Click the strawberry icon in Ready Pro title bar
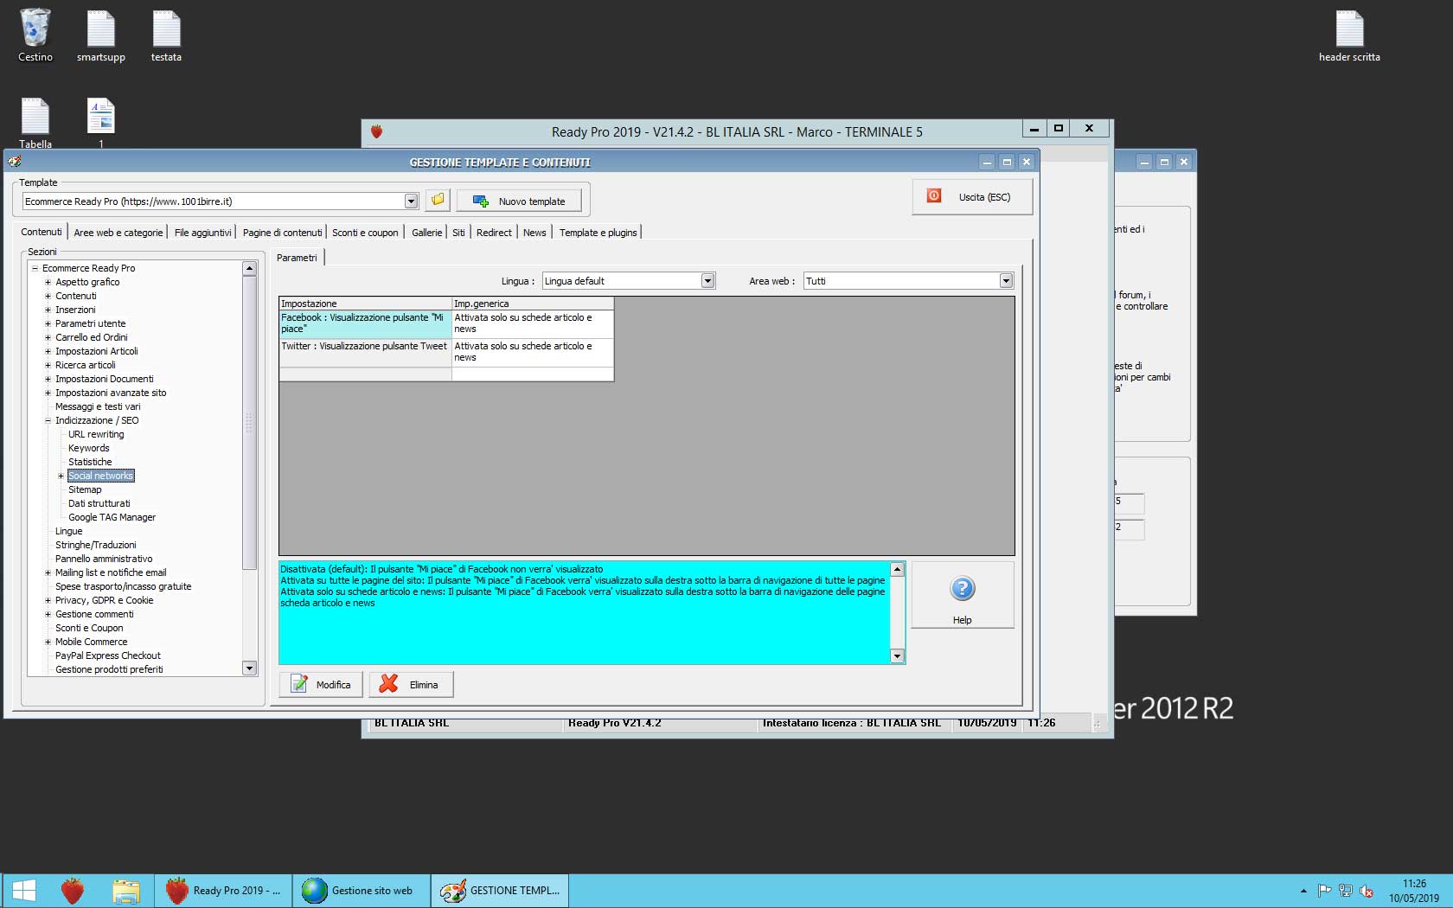1453x908 pixels. [376, 131]
